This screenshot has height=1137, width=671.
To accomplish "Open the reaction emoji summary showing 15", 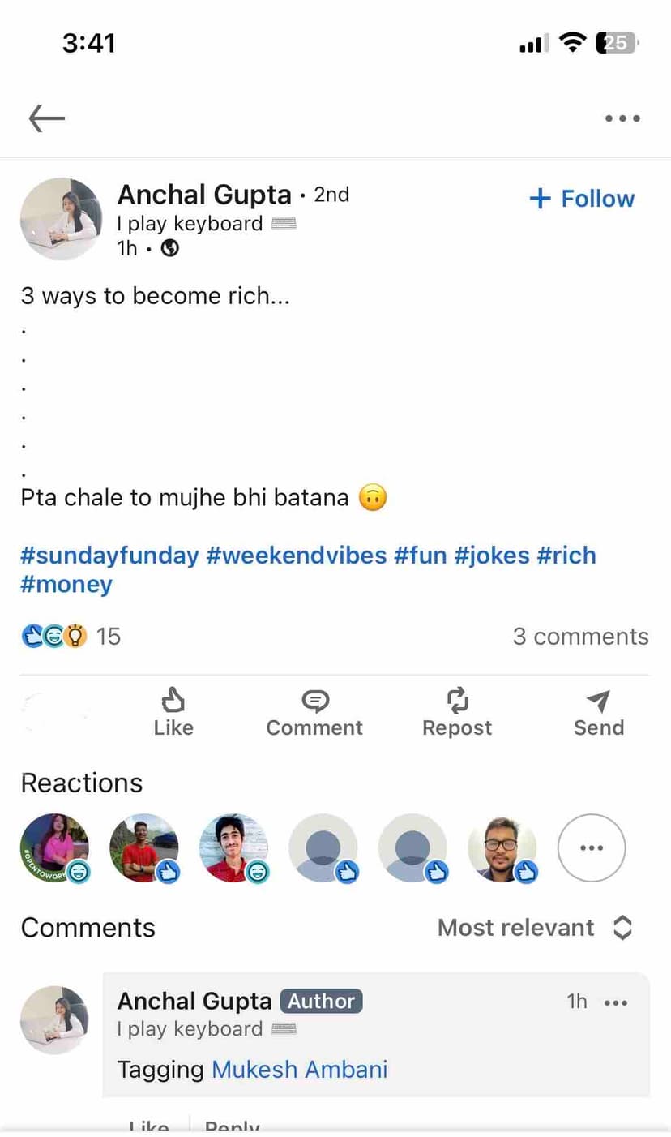I will (71, 637).
